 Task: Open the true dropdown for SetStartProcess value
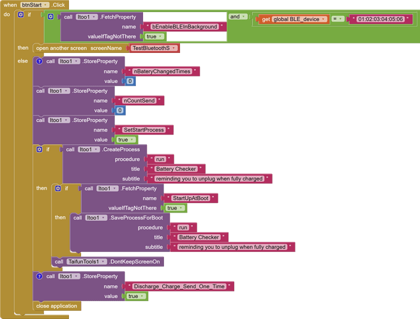[126, 140]
